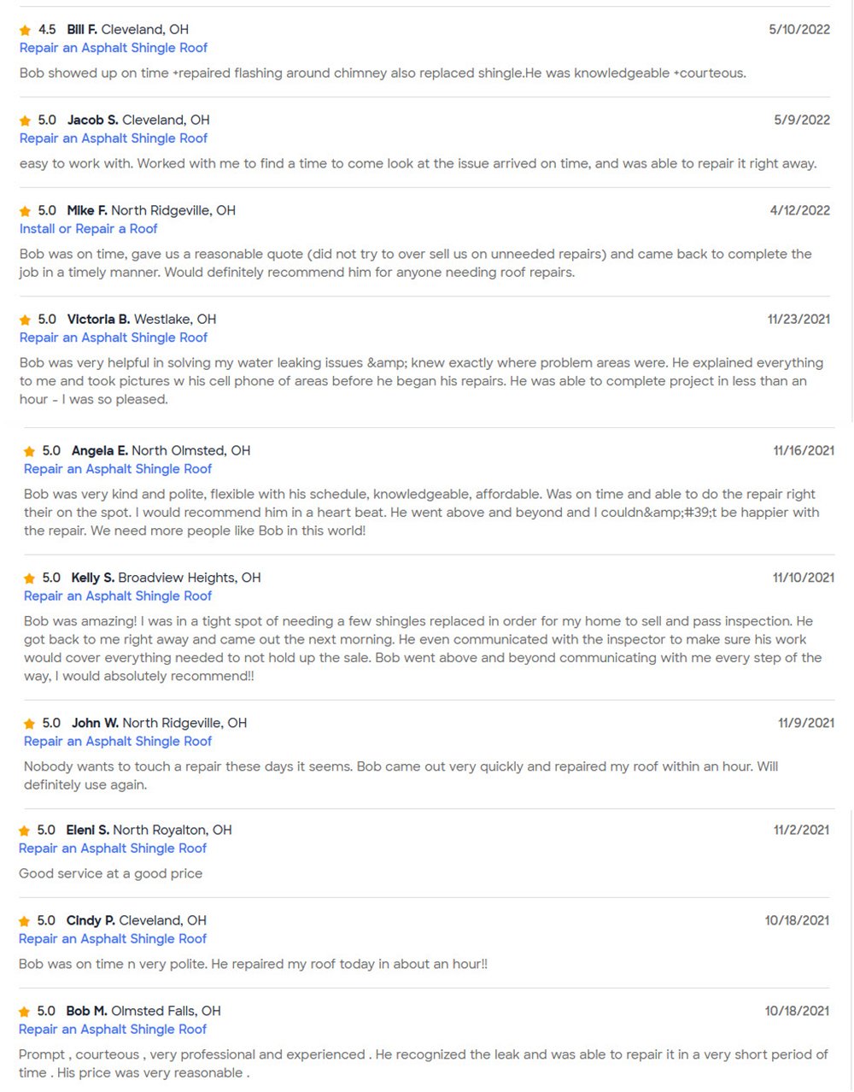Image resolution: width=854 pixels, height=1092 pixels.
Task: Click reviewer name Cindy P.
Action: tap(91, 921)
